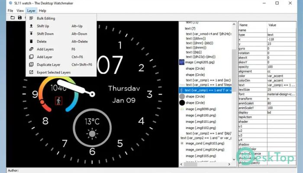Click the layer list vertical scrollbar thumb
The image size is (303, 173).
click(234, 70)
